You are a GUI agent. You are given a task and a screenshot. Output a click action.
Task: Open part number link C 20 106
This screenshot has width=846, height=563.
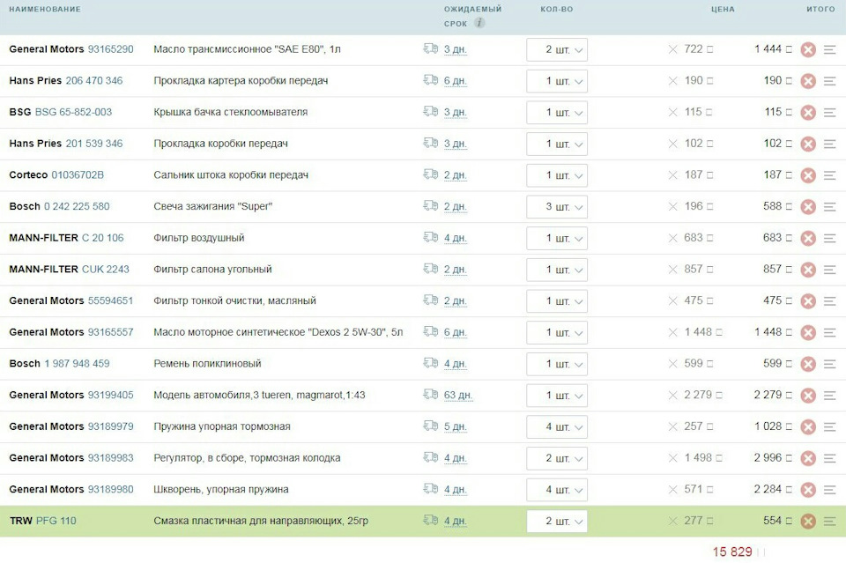click(102, 237)
